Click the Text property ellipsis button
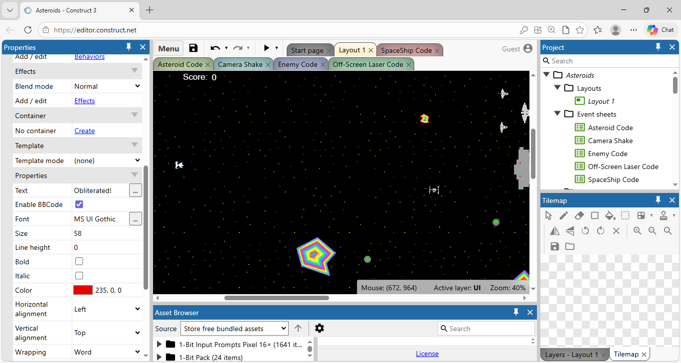Image resolution: width=681 pixels, height=363 pixels. tap(136, 190)
